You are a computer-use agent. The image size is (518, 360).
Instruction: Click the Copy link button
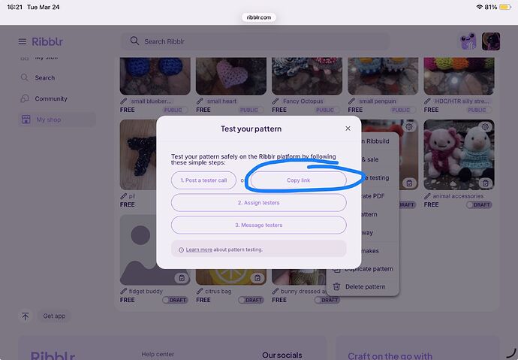coord(298,180)
